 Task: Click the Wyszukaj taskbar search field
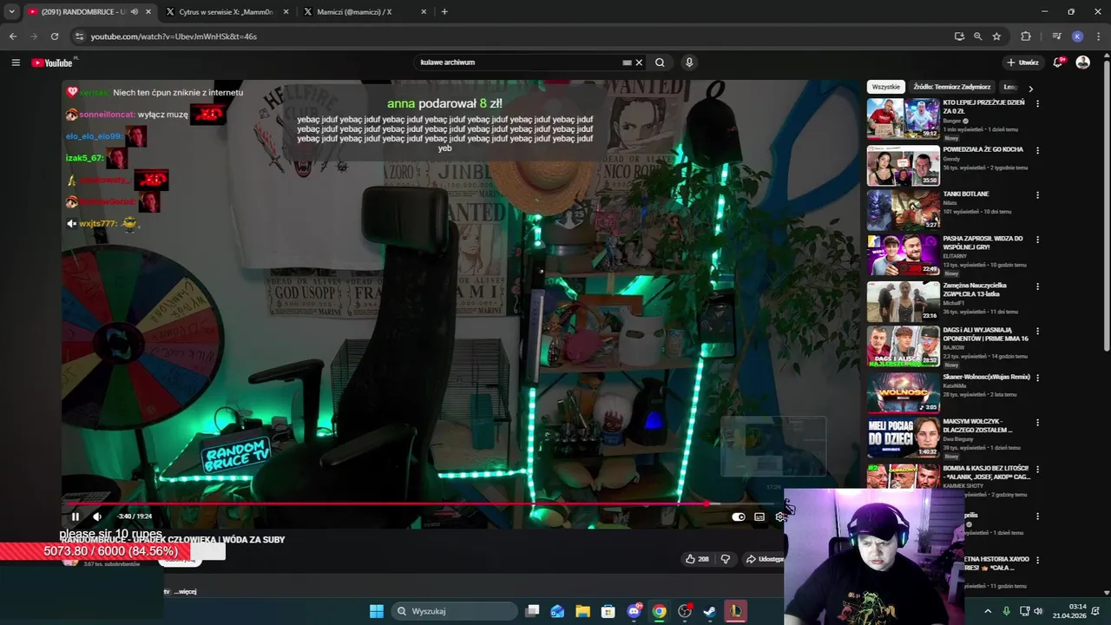pyautogui.click(x=455, y=611)
